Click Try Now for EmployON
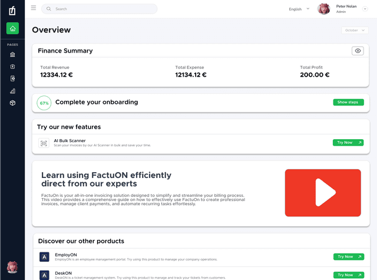The height and width of the screenshot is (280, 377). [349, 256]
